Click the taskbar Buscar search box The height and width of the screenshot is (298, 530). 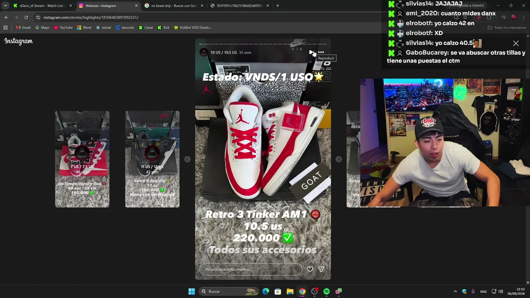229,291
